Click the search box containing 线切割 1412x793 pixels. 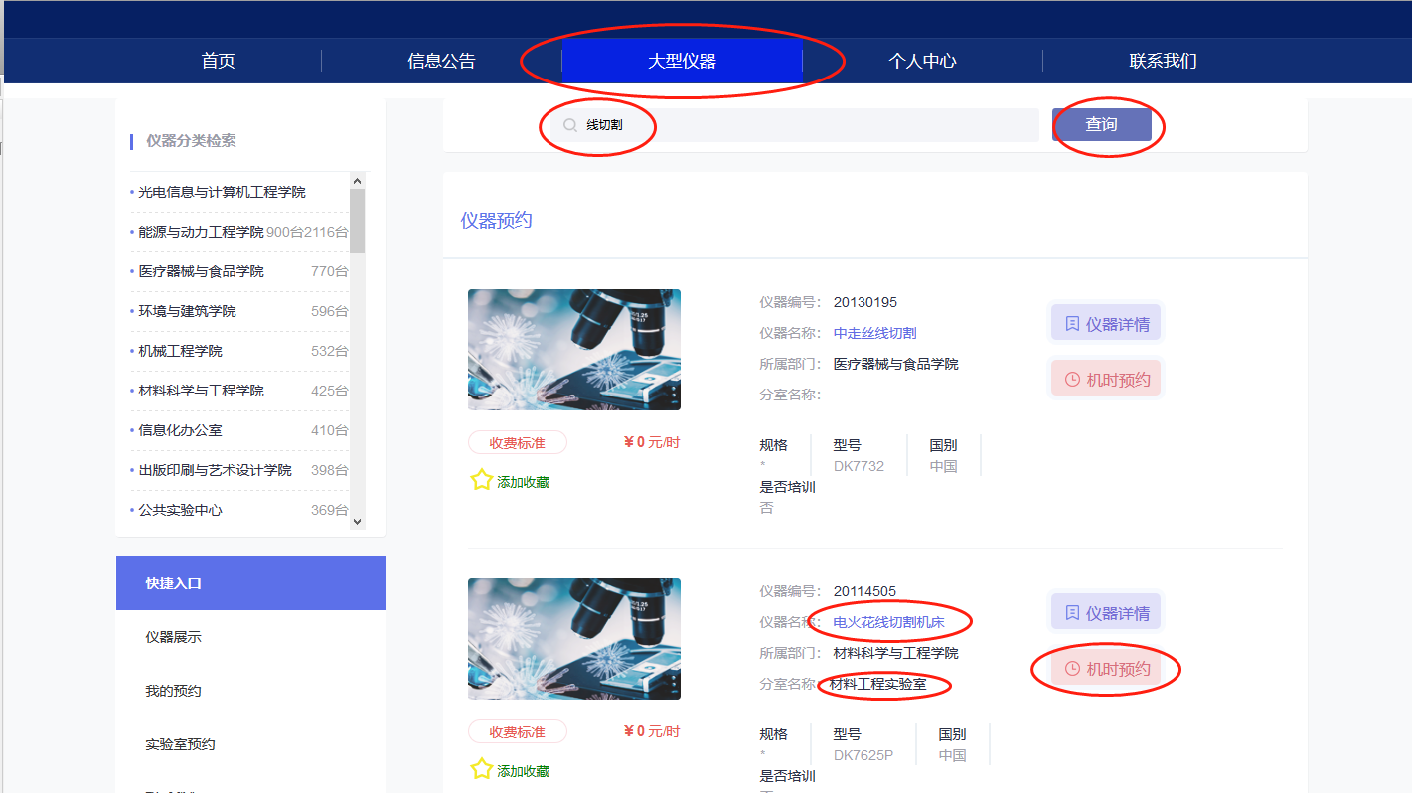(795, 125)
